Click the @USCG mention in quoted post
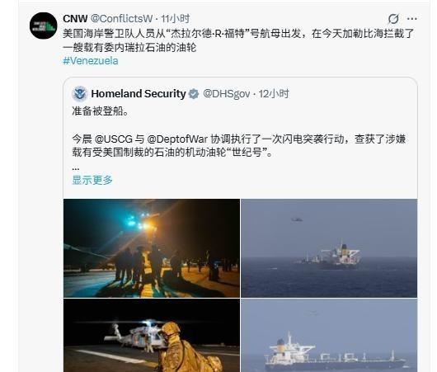The image size is (437, 372). point(114,139)
